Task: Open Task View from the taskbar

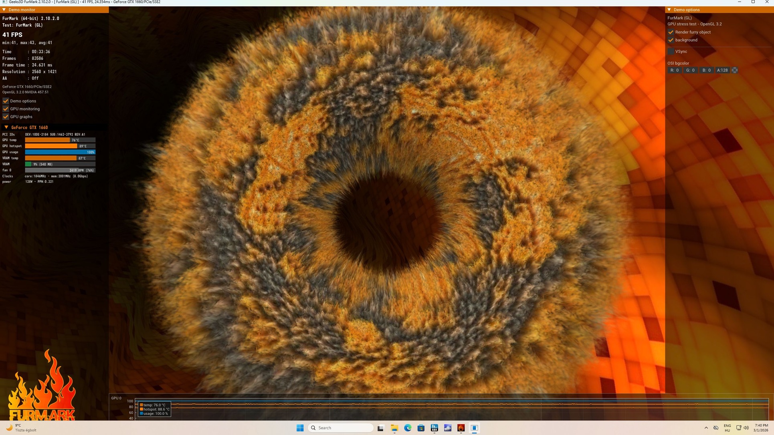Action: pyautogui.click(x=380, y=428)
